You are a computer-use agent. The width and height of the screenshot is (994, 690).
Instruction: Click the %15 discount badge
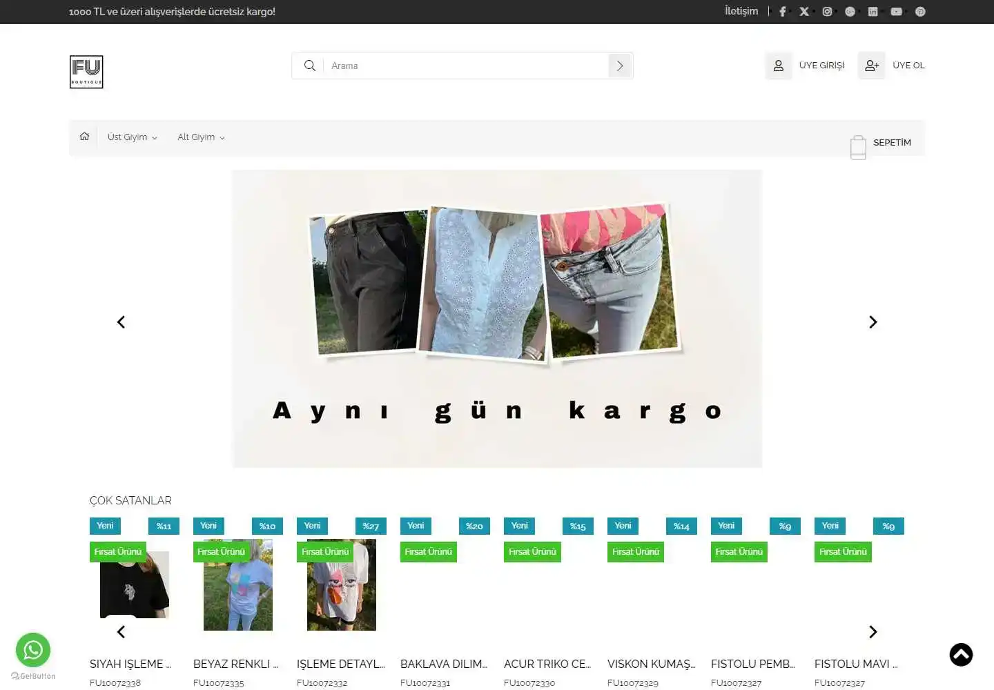tap(578, 526)
